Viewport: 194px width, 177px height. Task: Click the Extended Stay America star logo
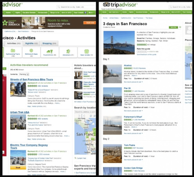coord(5,23)
